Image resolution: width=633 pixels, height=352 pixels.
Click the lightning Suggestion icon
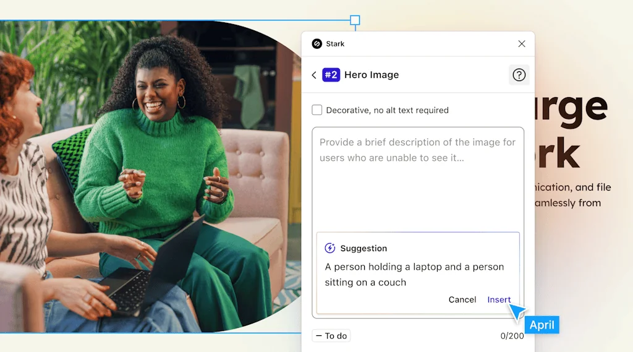click(330, 248)
